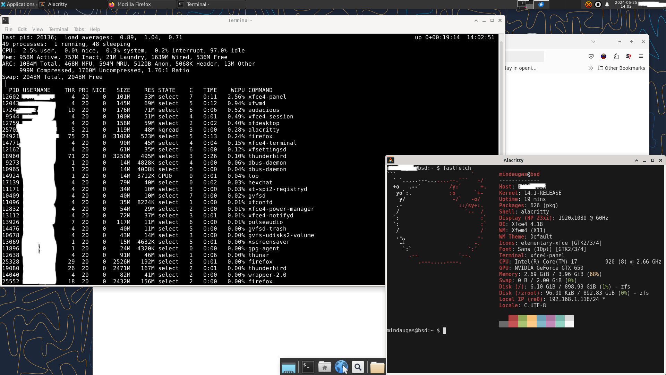Click the 'Swap: 2048M Total' line in top

click(x=52, y=77)
